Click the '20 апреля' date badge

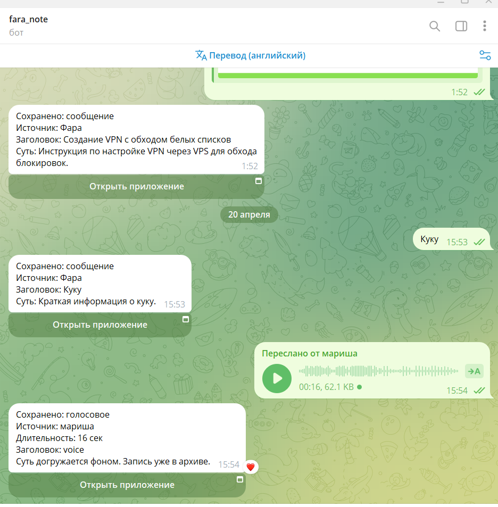tap(249, 215)
